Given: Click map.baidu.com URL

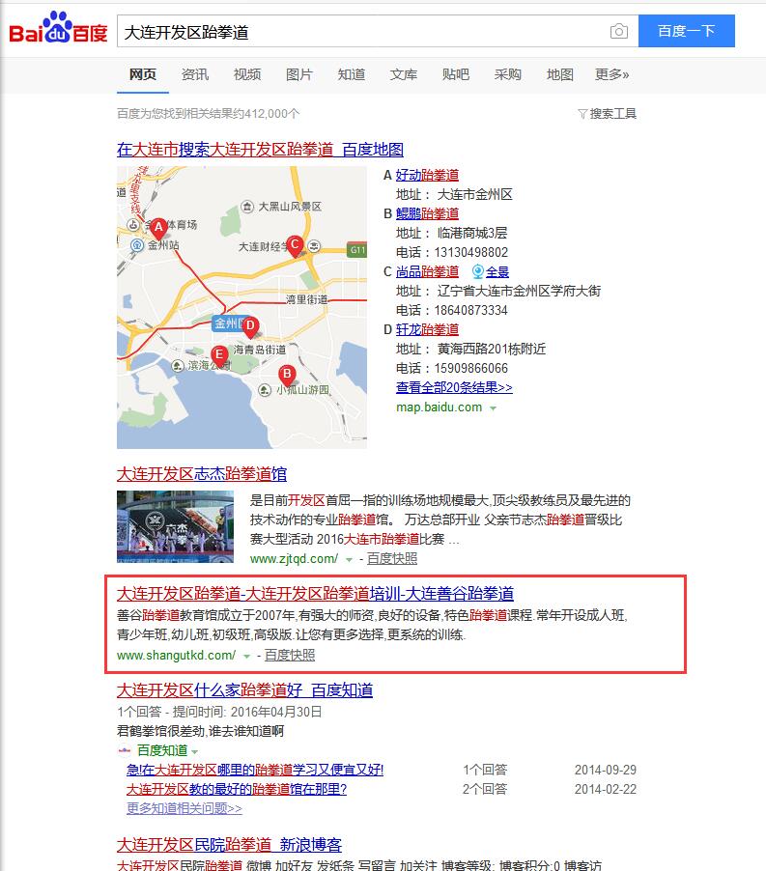Looking at the screenshot, I should click(x=439, y=407).
